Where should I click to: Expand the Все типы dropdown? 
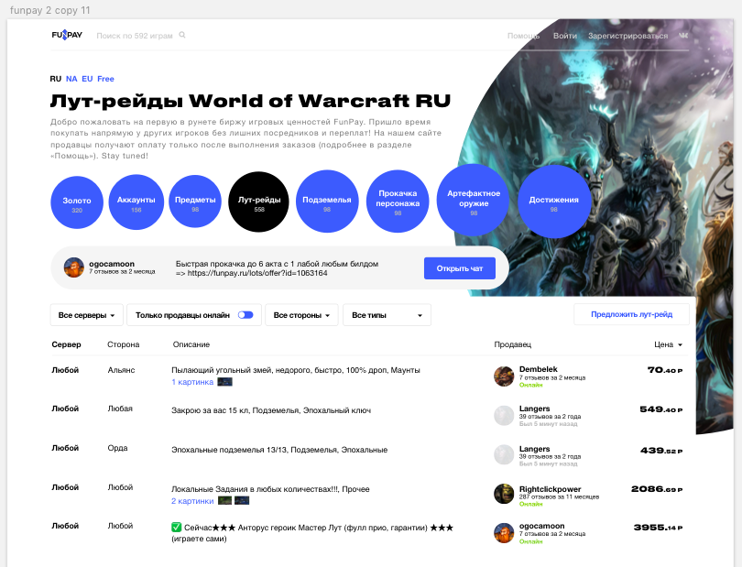coord(387,315)
